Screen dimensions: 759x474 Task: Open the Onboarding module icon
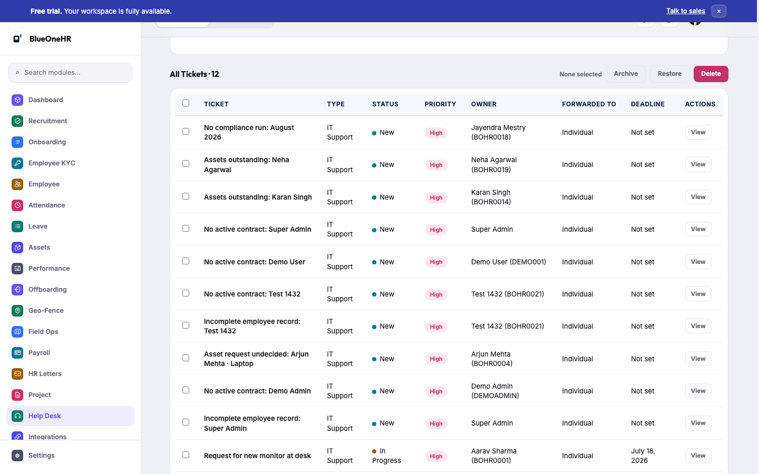pyautogui.click(x=17, y=142)
